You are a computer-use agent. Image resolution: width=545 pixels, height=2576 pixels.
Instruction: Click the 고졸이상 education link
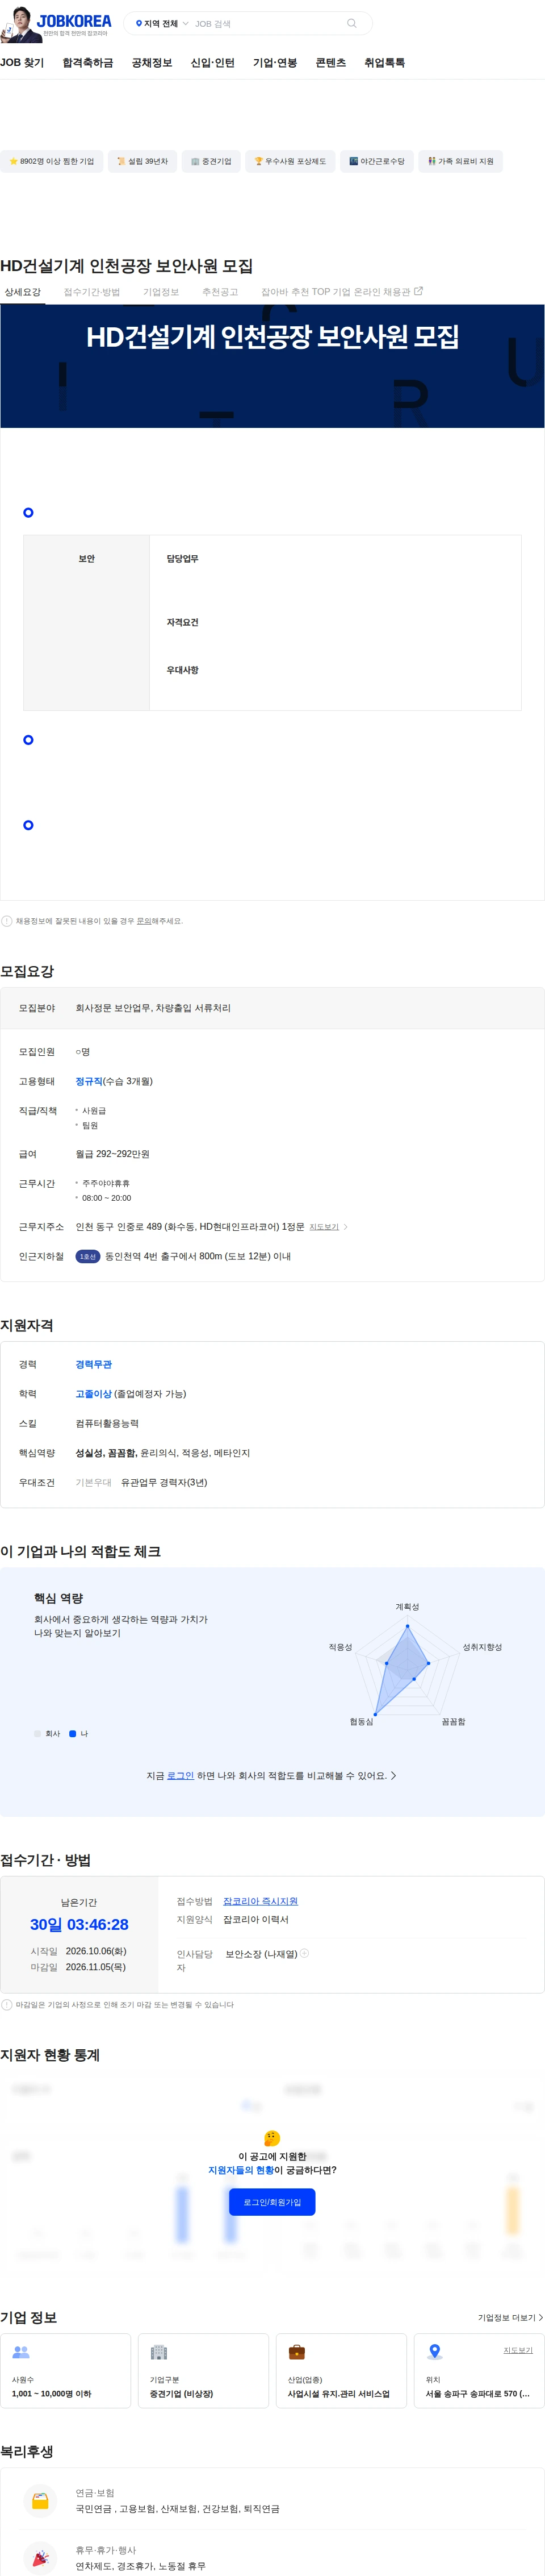pos(94,1394)
